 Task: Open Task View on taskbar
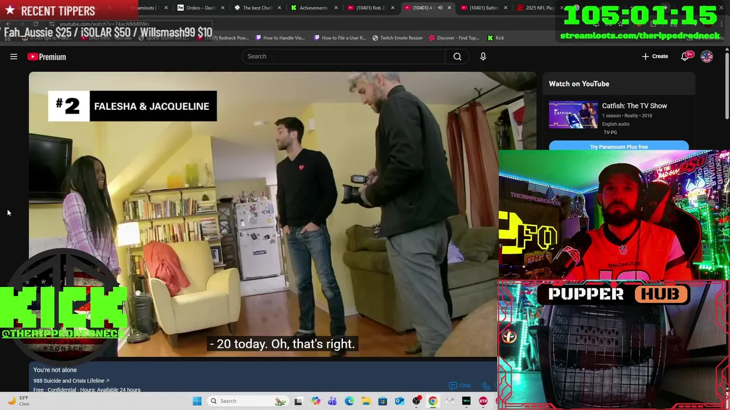298,401
